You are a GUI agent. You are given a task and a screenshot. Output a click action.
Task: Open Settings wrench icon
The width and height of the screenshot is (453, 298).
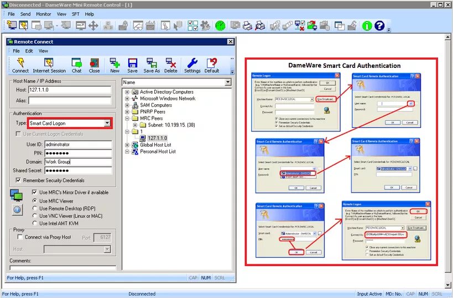pyautogui.click(x=192, y=66)
